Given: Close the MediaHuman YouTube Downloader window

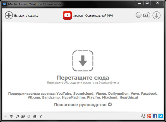Looking at the screenshot, I should (x=157, y=3).
